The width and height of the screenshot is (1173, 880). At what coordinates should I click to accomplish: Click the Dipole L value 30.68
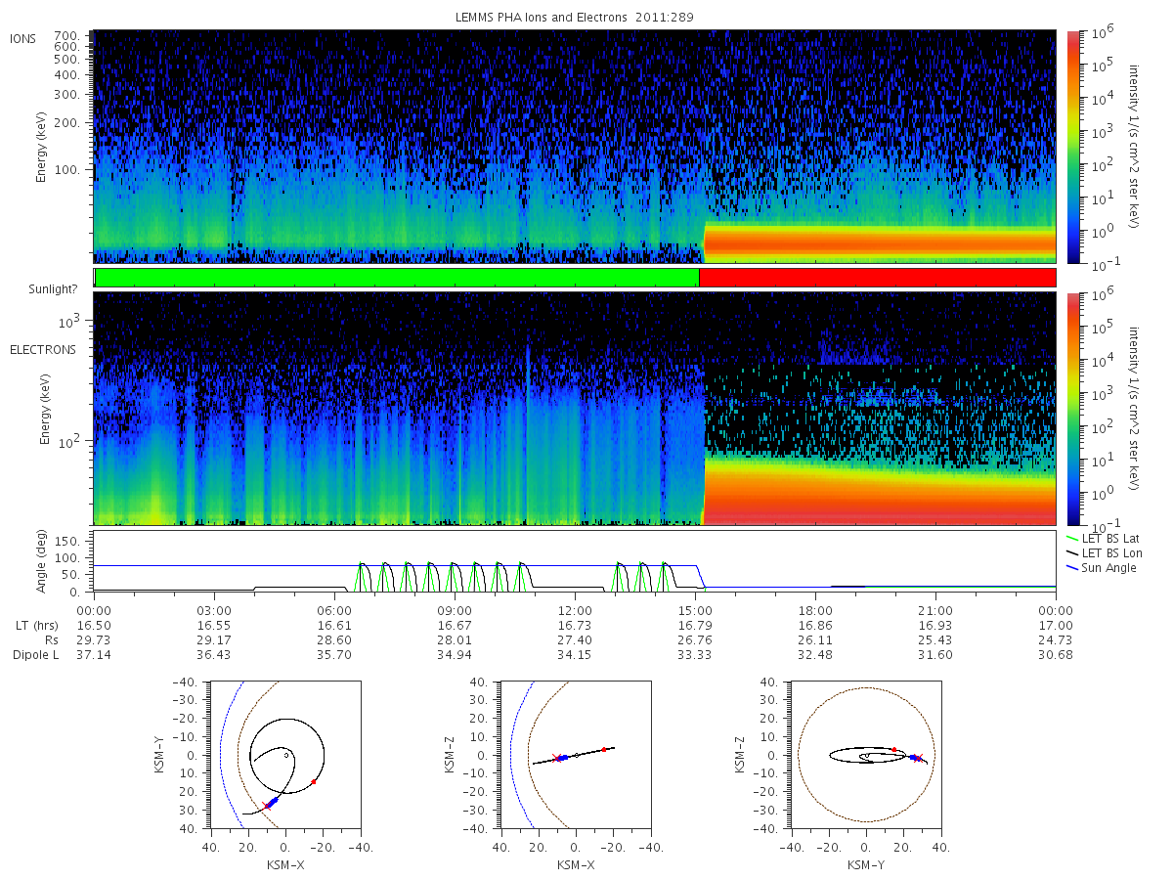[x=1056, y=654]
